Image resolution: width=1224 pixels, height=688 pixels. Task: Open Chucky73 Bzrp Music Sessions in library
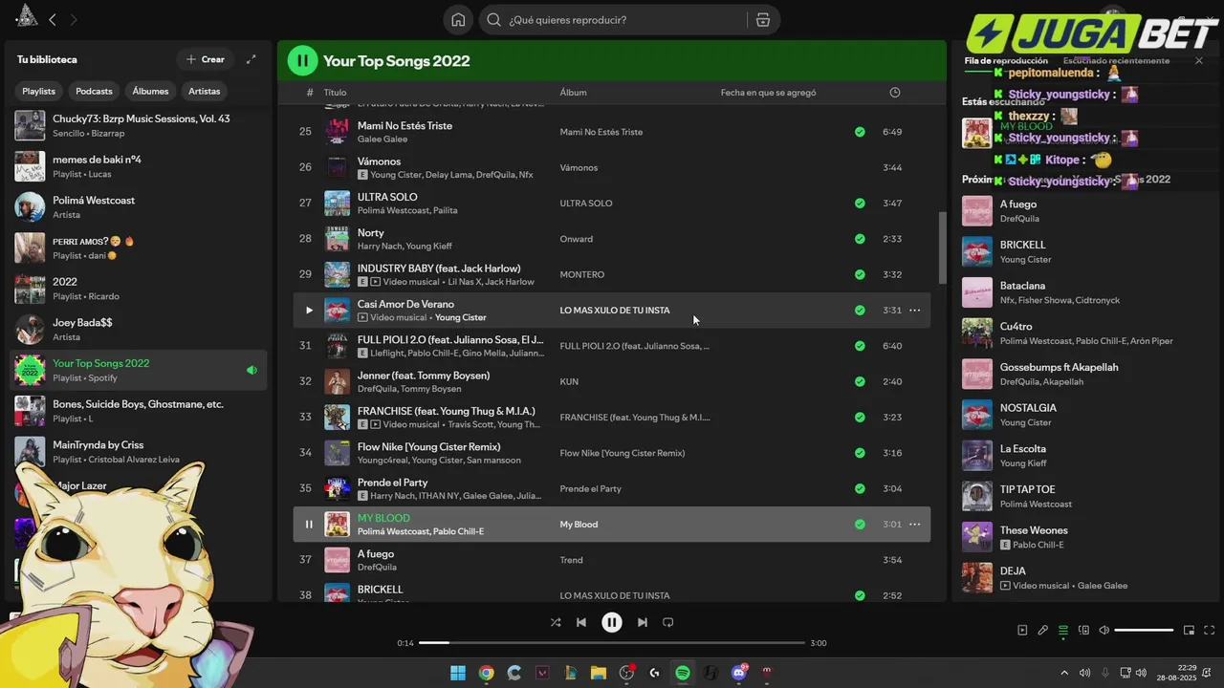pyautogui.click(x=140, y=125)
